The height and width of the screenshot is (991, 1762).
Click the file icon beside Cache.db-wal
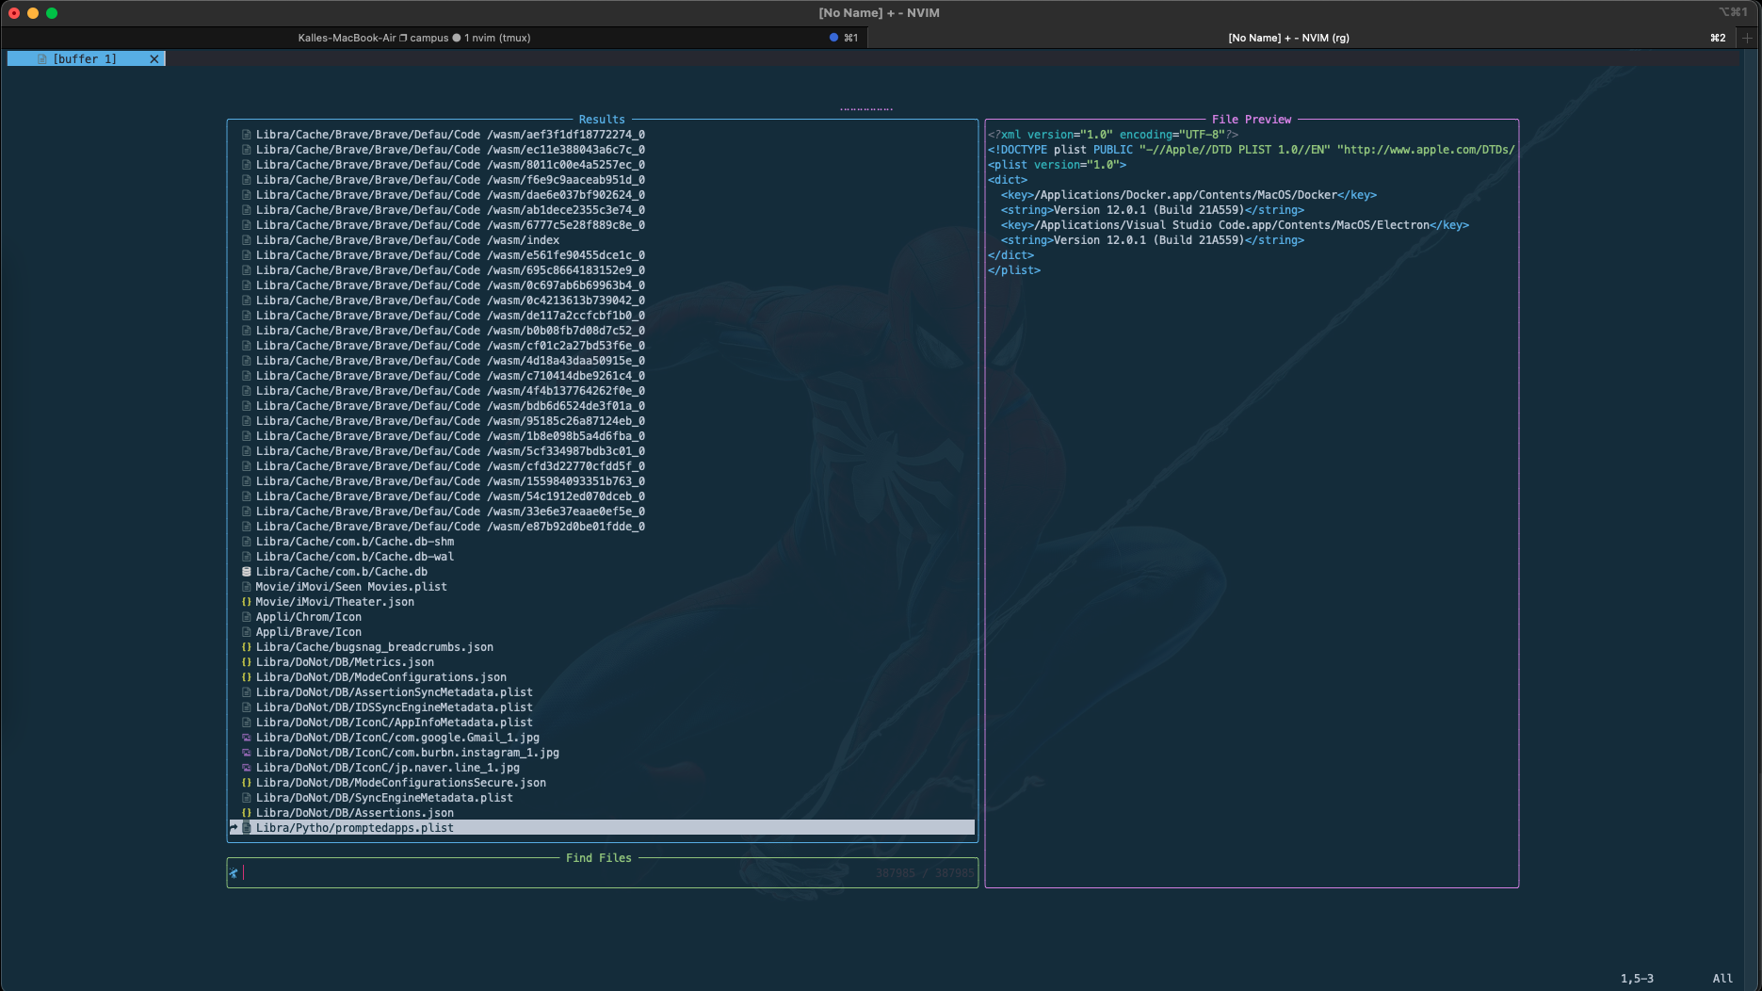pyautogui.click(x=247, y=557)
